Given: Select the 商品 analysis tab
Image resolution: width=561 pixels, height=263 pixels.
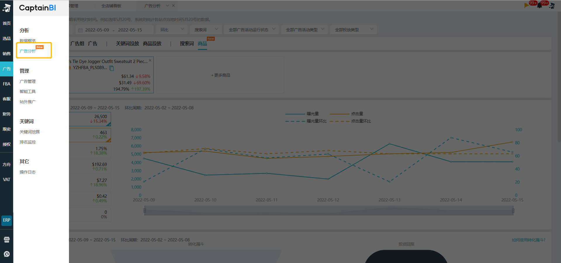Looking at the screenshot, I should [x=202, y=43].
